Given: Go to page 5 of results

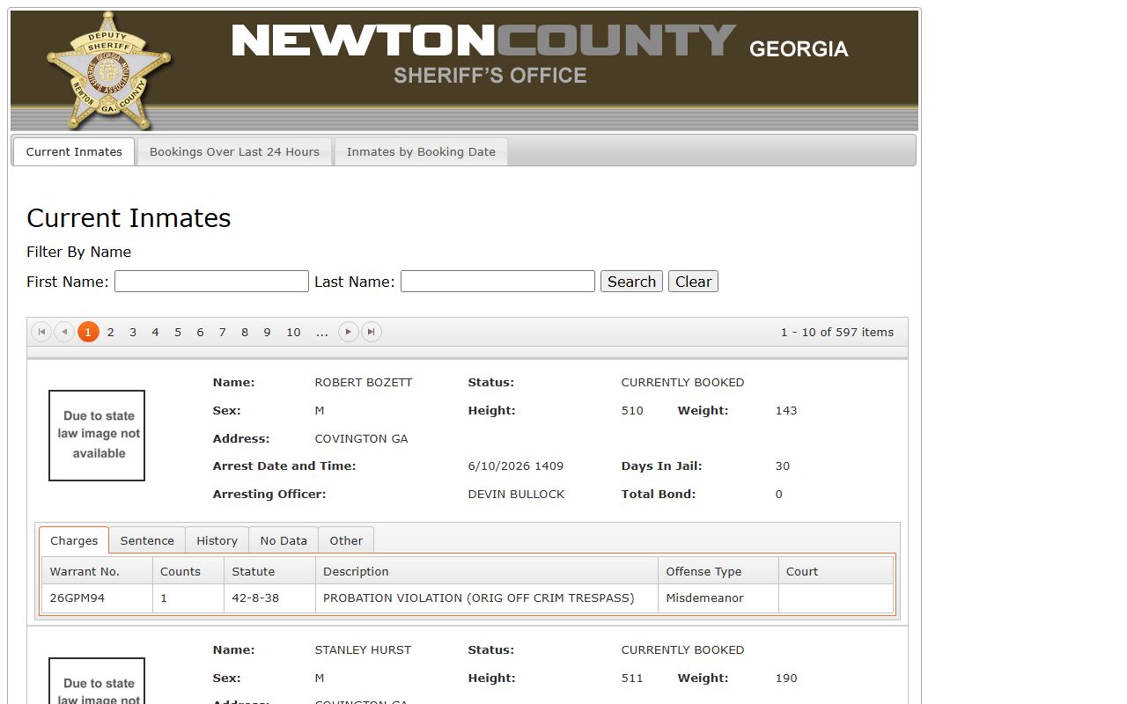Looking at the screenshot, I should (178, 332).
